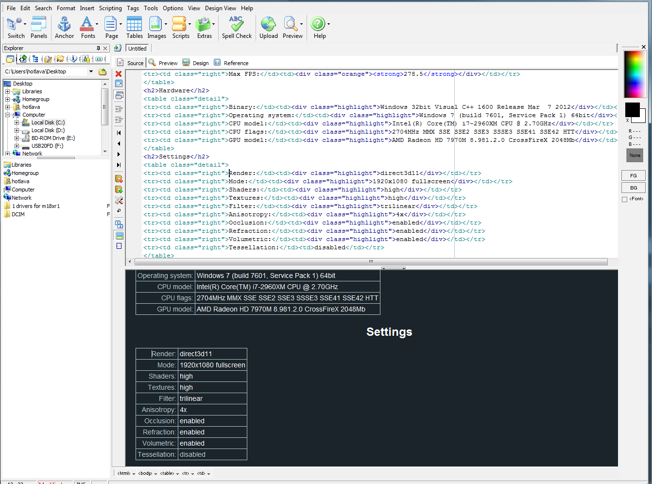Click the 1920x1080 fullscreen cell in preview
652x484 pixels.
coord(212,365)
